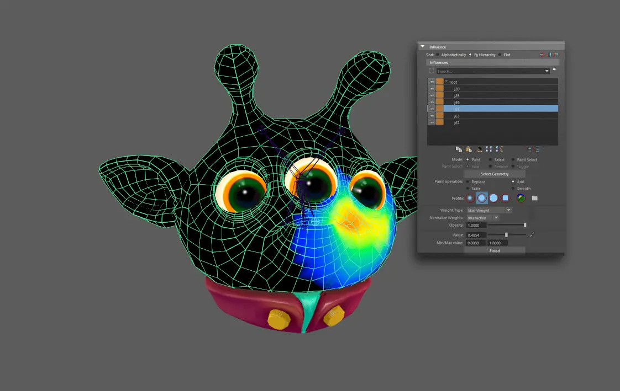Click the dimmed list icon below influence list
This screenshot has height=391, width=620.
[x=529, y=149]
